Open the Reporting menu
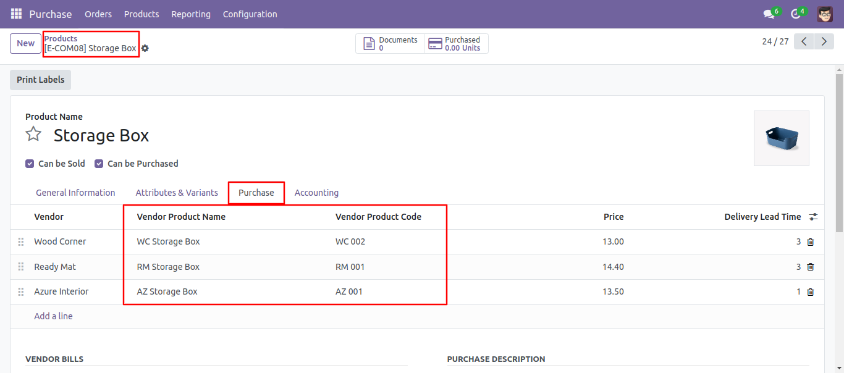The image size is (844, 373). (x=191, y=14)
